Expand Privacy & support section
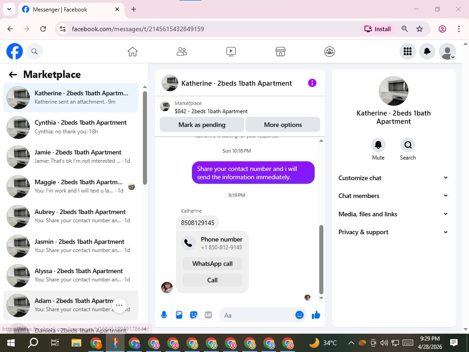 point(393,232)
